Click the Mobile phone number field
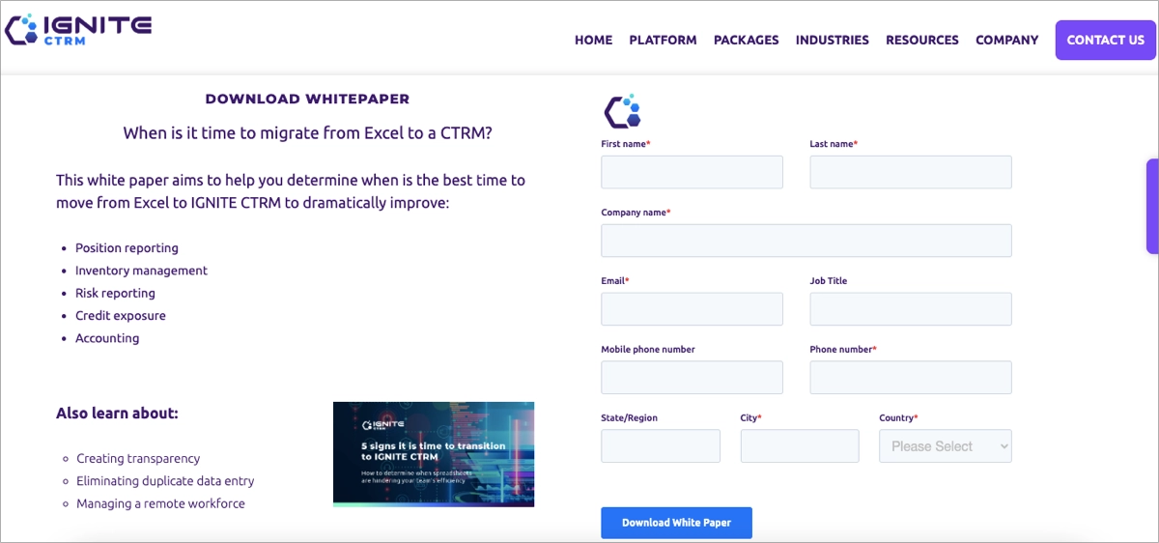Viewport: 1159px width, 543px height. pyautogui.click(x=692, y=378)
